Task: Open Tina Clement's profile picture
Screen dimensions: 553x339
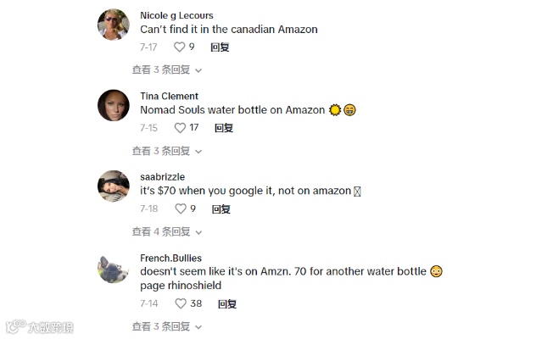Action: click(x=114, y=105)
